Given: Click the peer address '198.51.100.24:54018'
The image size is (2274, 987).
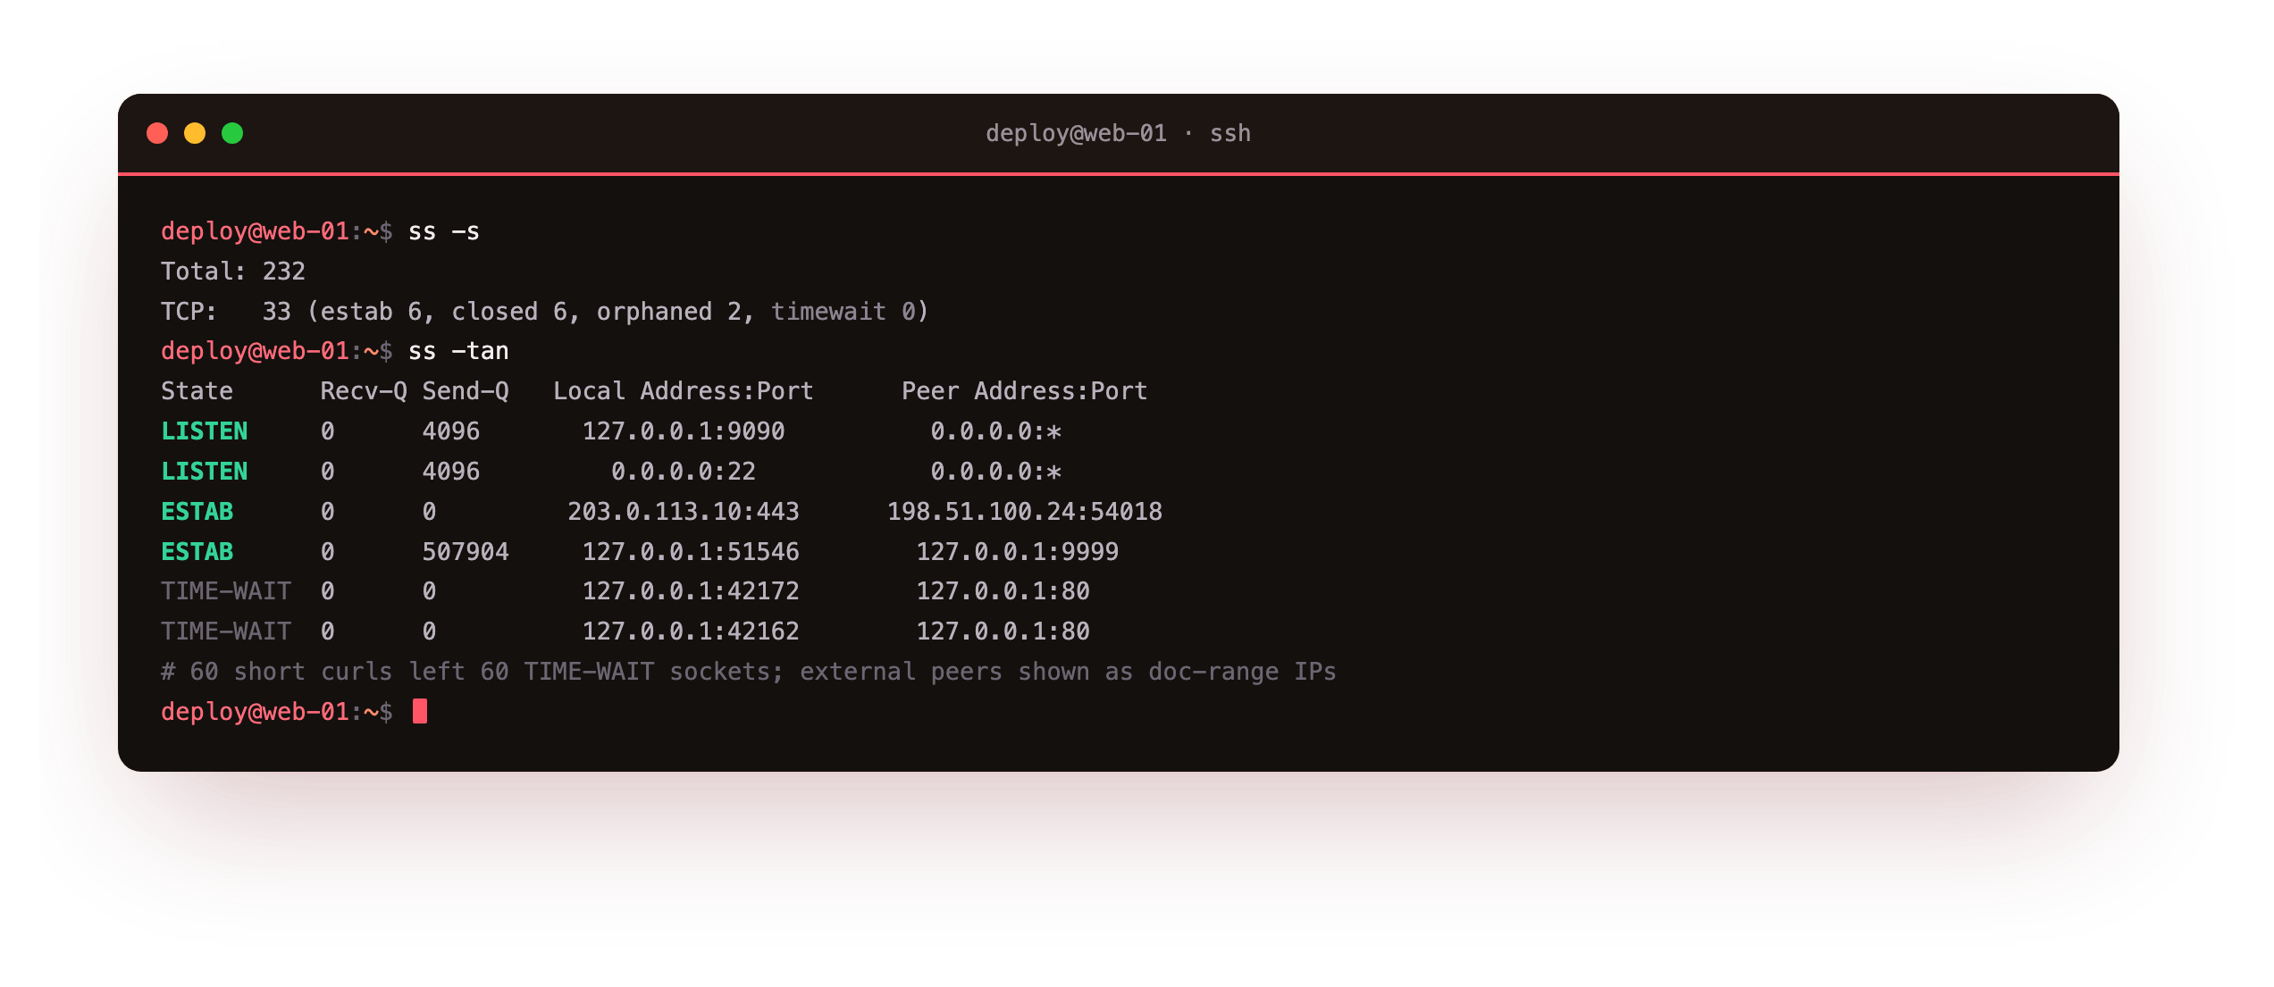Looking at the screenshot, I should point(1025,512).
